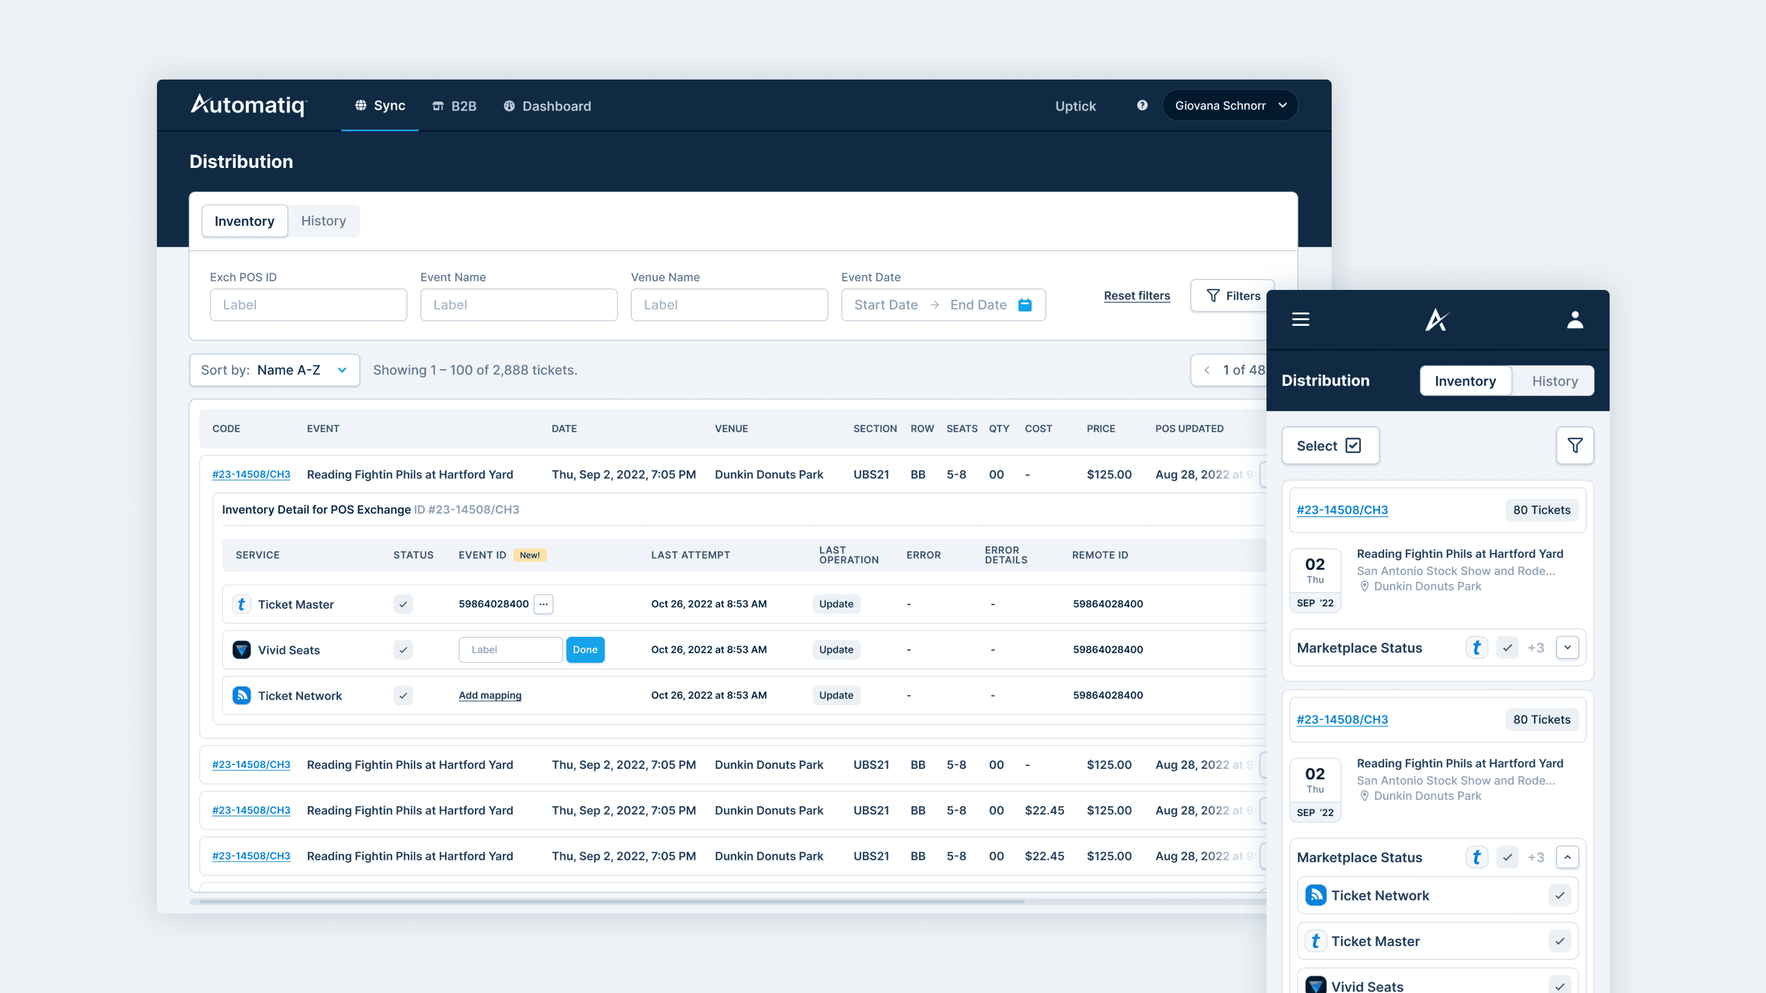Open the Sort by Name A-Z dropdown
The image size is (1766, 993).
[274, 370]
